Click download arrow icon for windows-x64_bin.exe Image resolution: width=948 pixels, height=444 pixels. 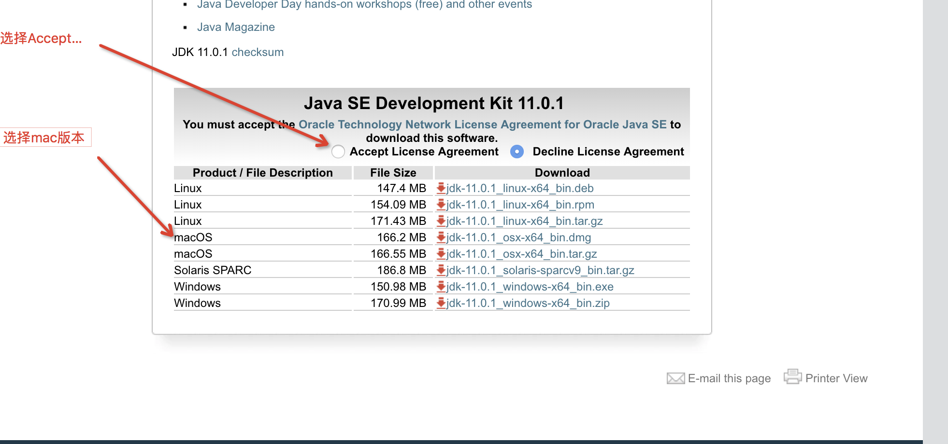point(441,287)
